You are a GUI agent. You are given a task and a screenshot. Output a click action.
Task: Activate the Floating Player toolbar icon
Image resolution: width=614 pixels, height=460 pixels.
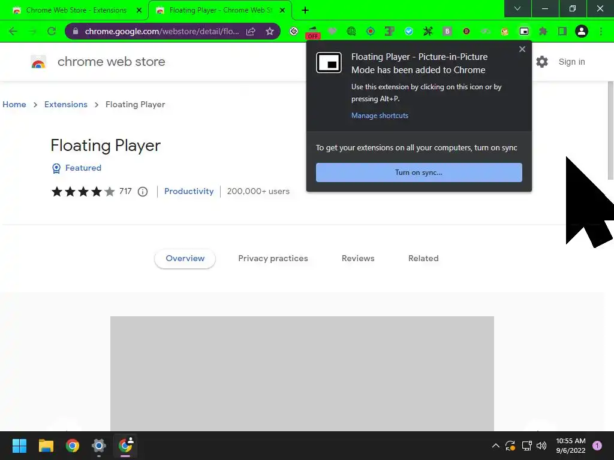(x=524, y=31)
